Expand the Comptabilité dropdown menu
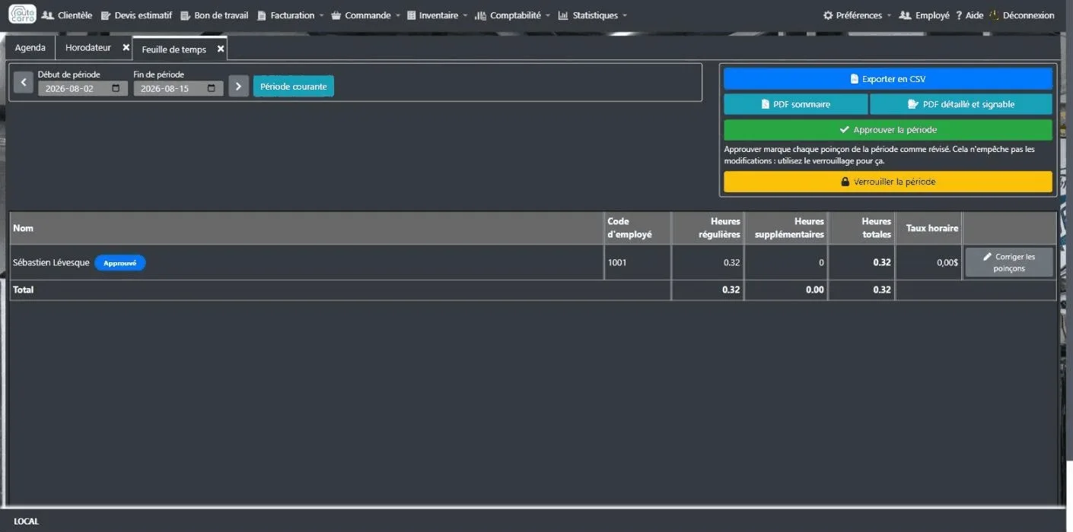 tap(512, 15)
